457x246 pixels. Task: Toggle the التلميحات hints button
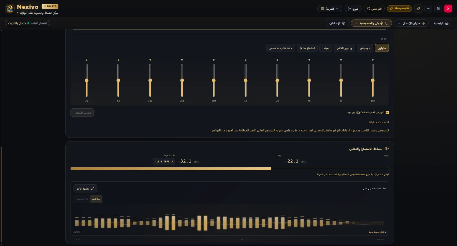coord(399,9)
